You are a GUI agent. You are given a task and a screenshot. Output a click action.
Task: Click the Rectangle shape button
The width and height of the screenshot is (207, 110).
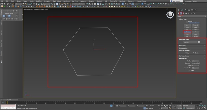[196, 25]
